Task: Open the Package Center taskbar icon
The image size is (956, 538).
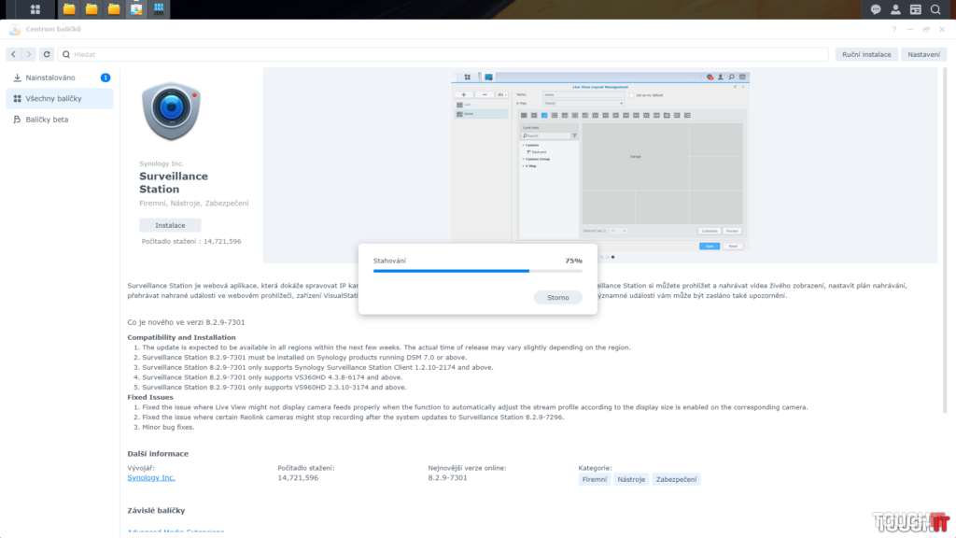Action: pos(136,9)
